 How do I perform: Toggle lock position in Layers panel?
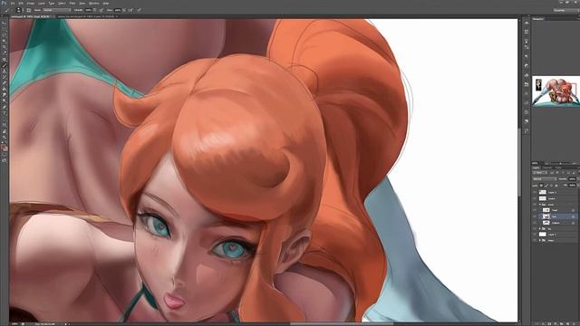(551, 185)
